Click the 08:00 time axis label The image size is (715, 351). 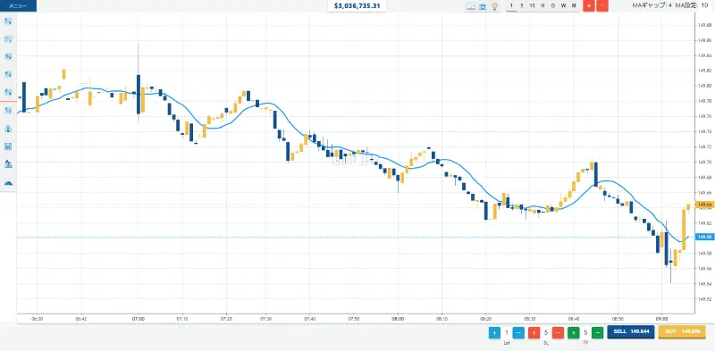398,319
